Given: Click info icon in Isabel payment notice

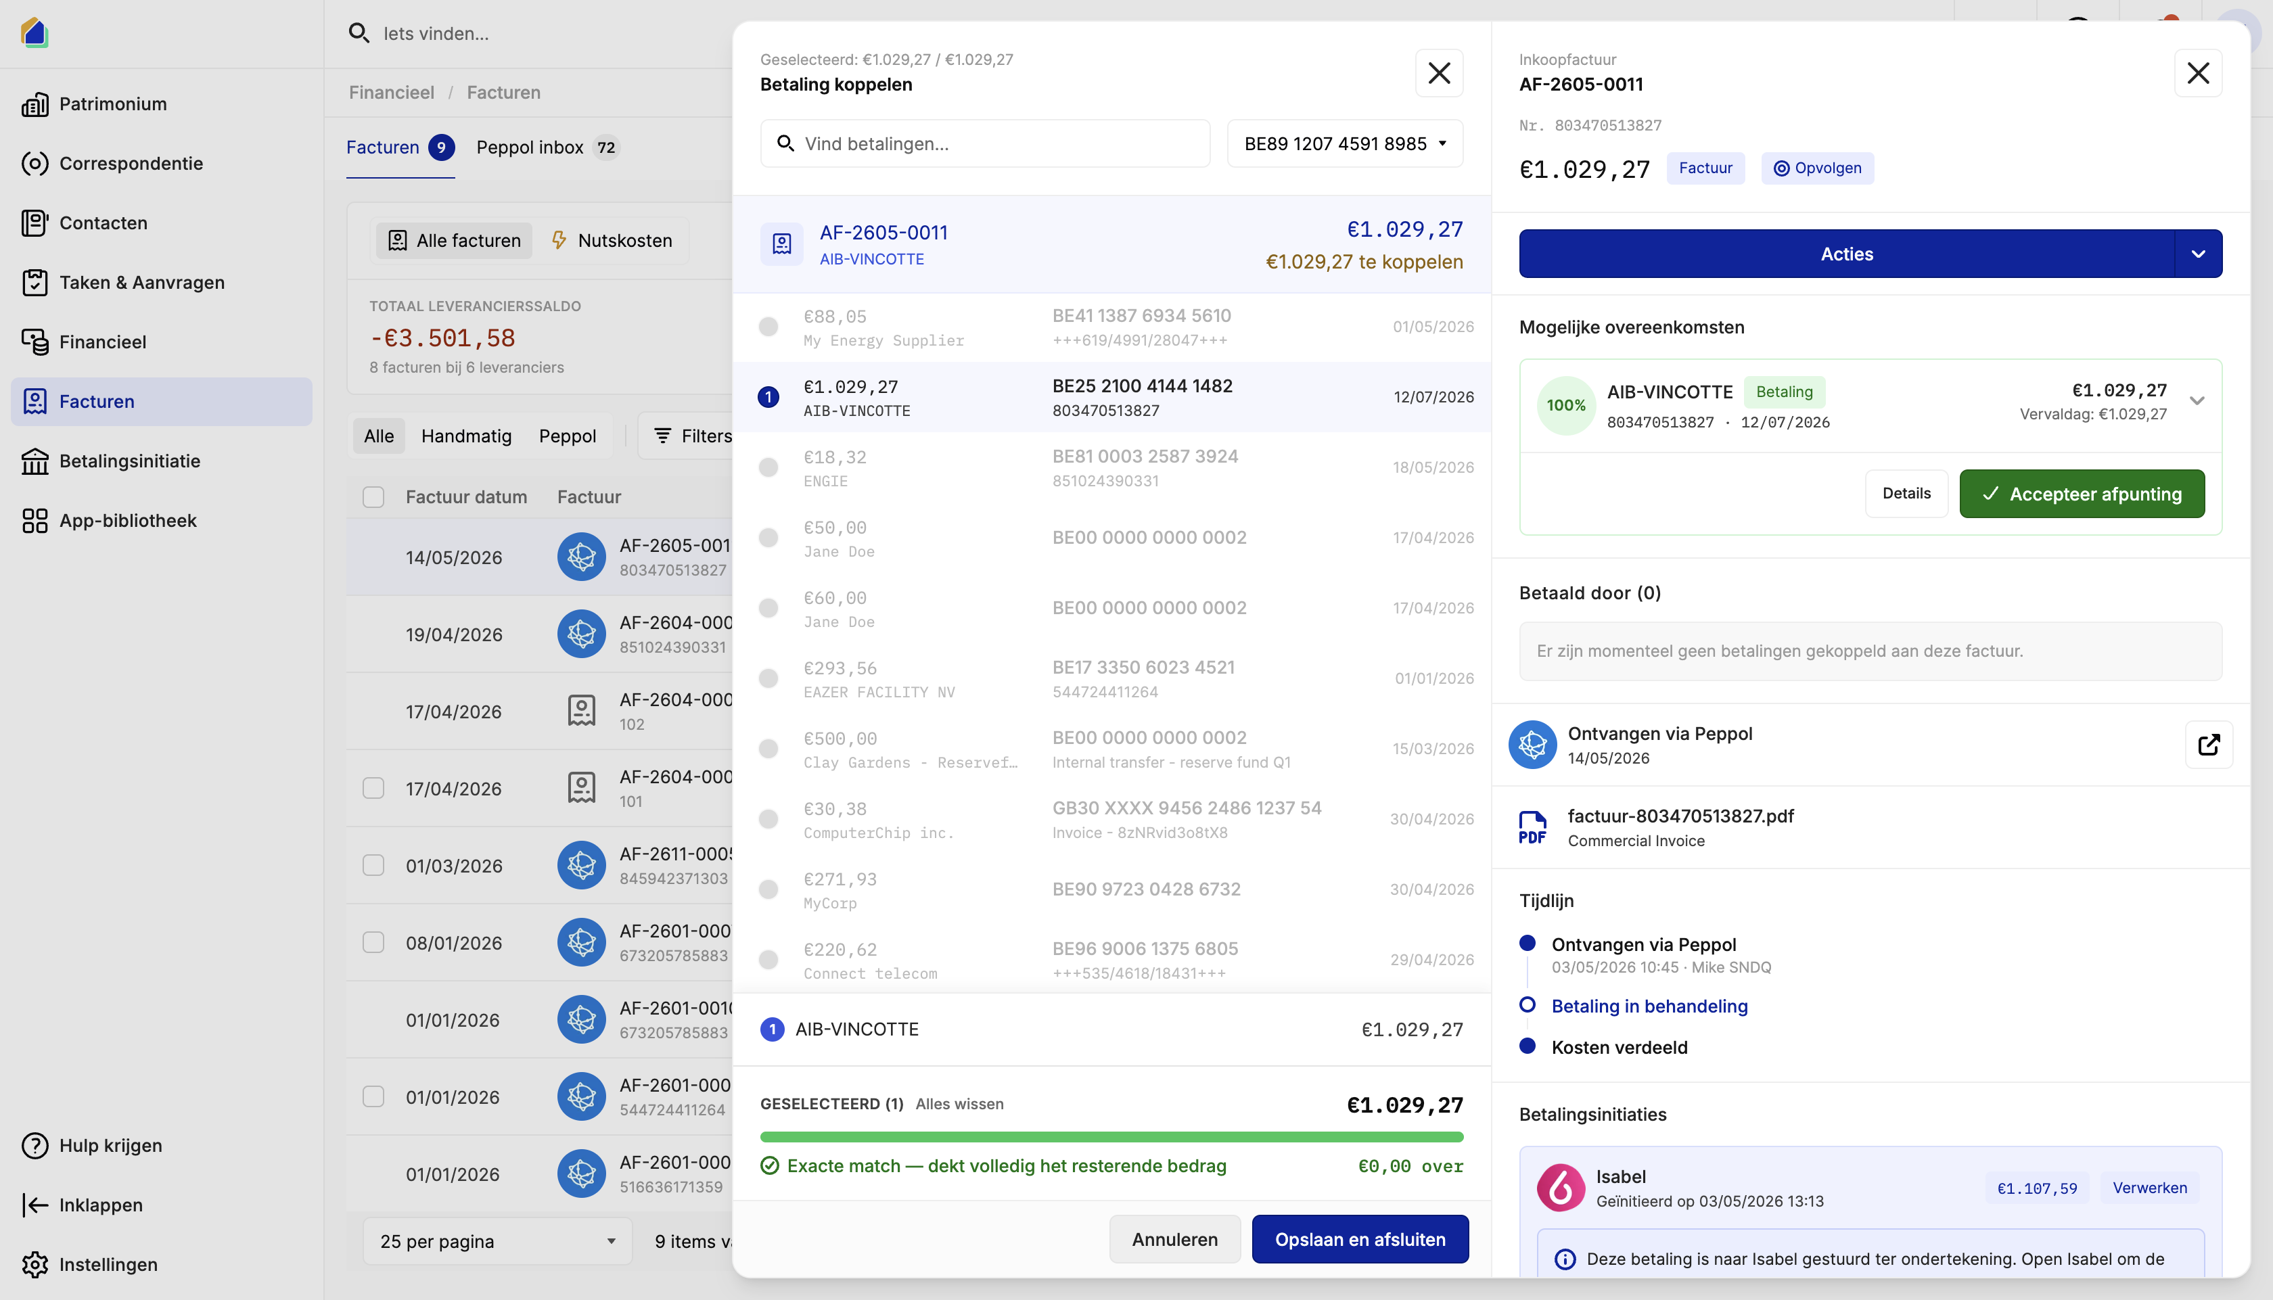Looking at the screenshot, I should click(1565, 1259).
